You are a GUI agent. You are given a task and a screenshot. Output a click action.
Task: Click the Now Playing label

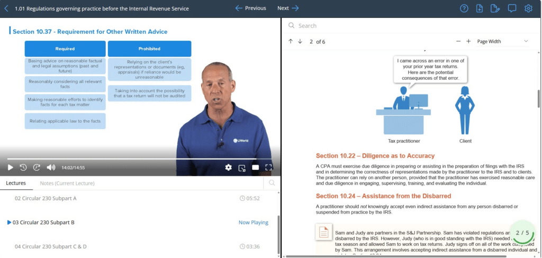pos(254,223)
